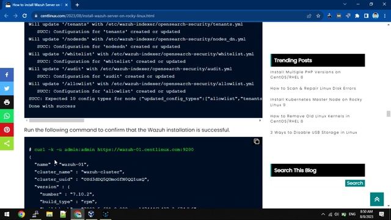Open the Windows notification center
391x220 pixels.
(x=381, y=214)
